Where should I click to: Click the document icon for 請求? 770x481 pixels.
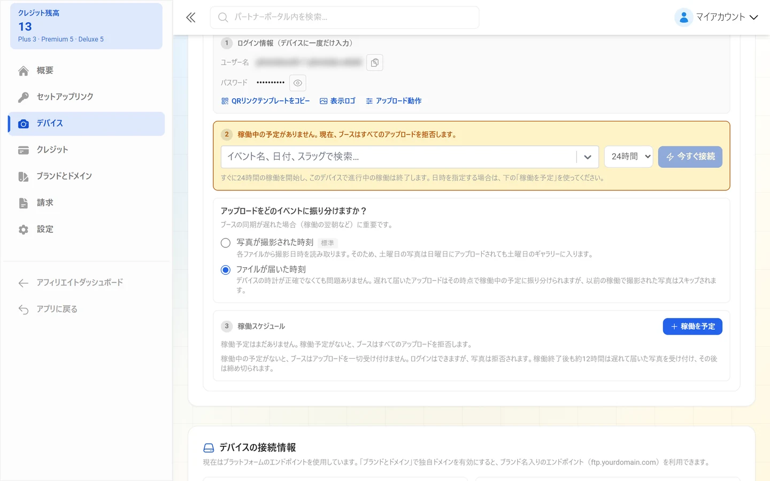pos(24,203)
